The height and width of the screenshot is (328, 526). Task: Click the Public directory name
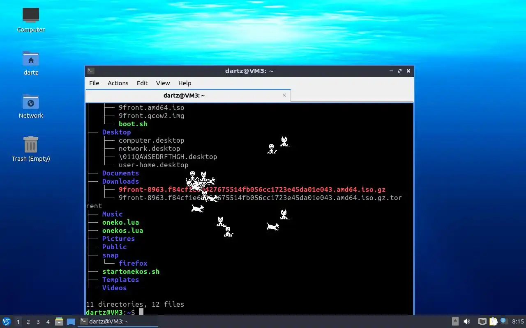(x=114, y=247)
